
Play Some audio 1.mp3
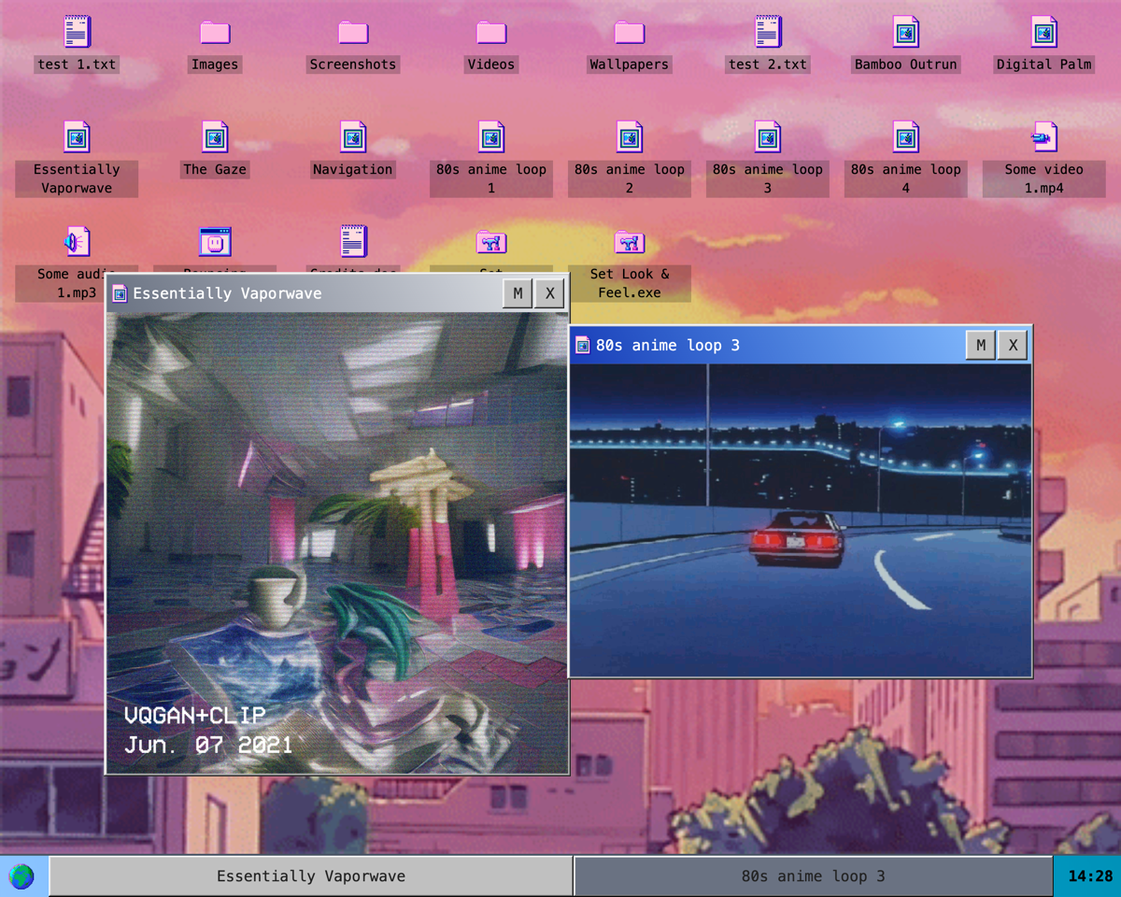point(76,241)
